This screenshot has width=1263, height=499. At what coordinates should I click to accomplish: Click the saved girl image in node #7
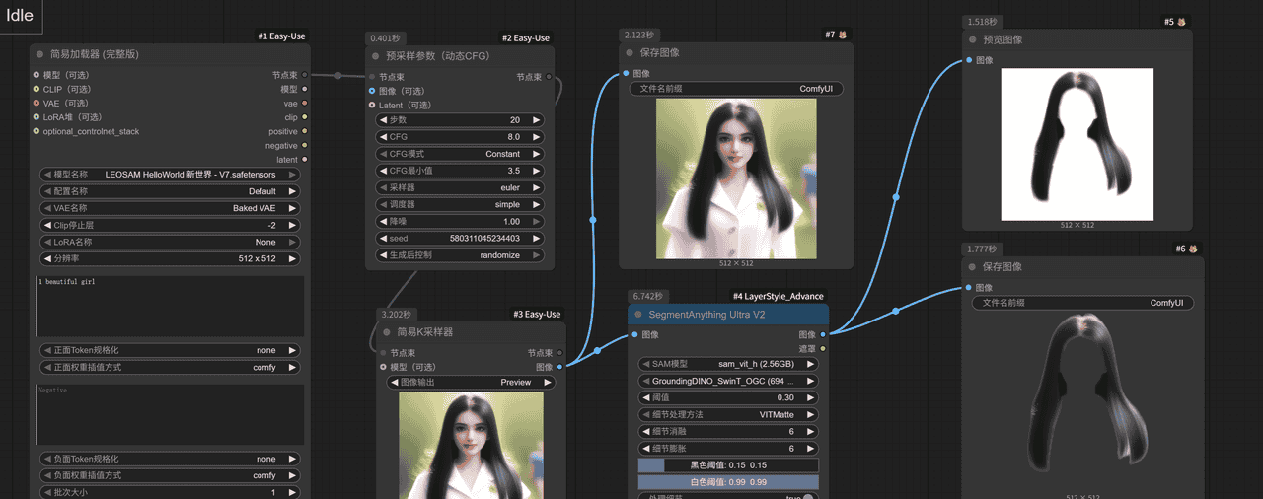(736, 178)
